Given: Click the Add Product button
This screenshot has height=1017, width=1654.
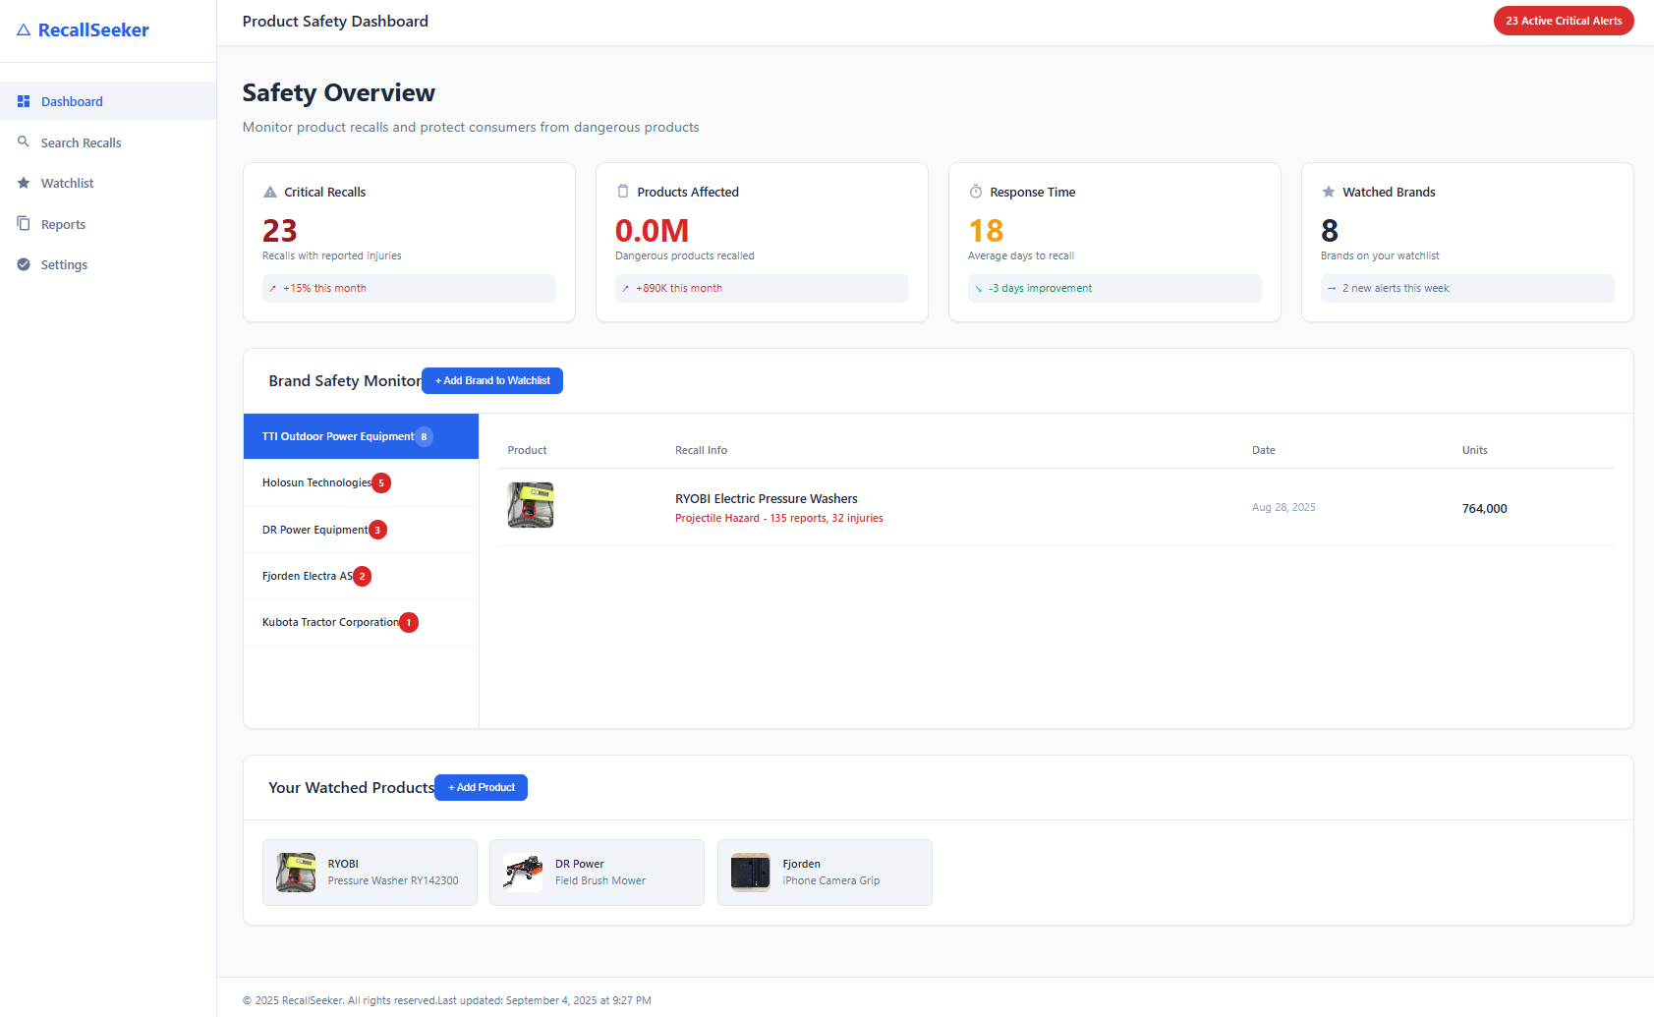Looking at the screenshot, I should [481, 787].
